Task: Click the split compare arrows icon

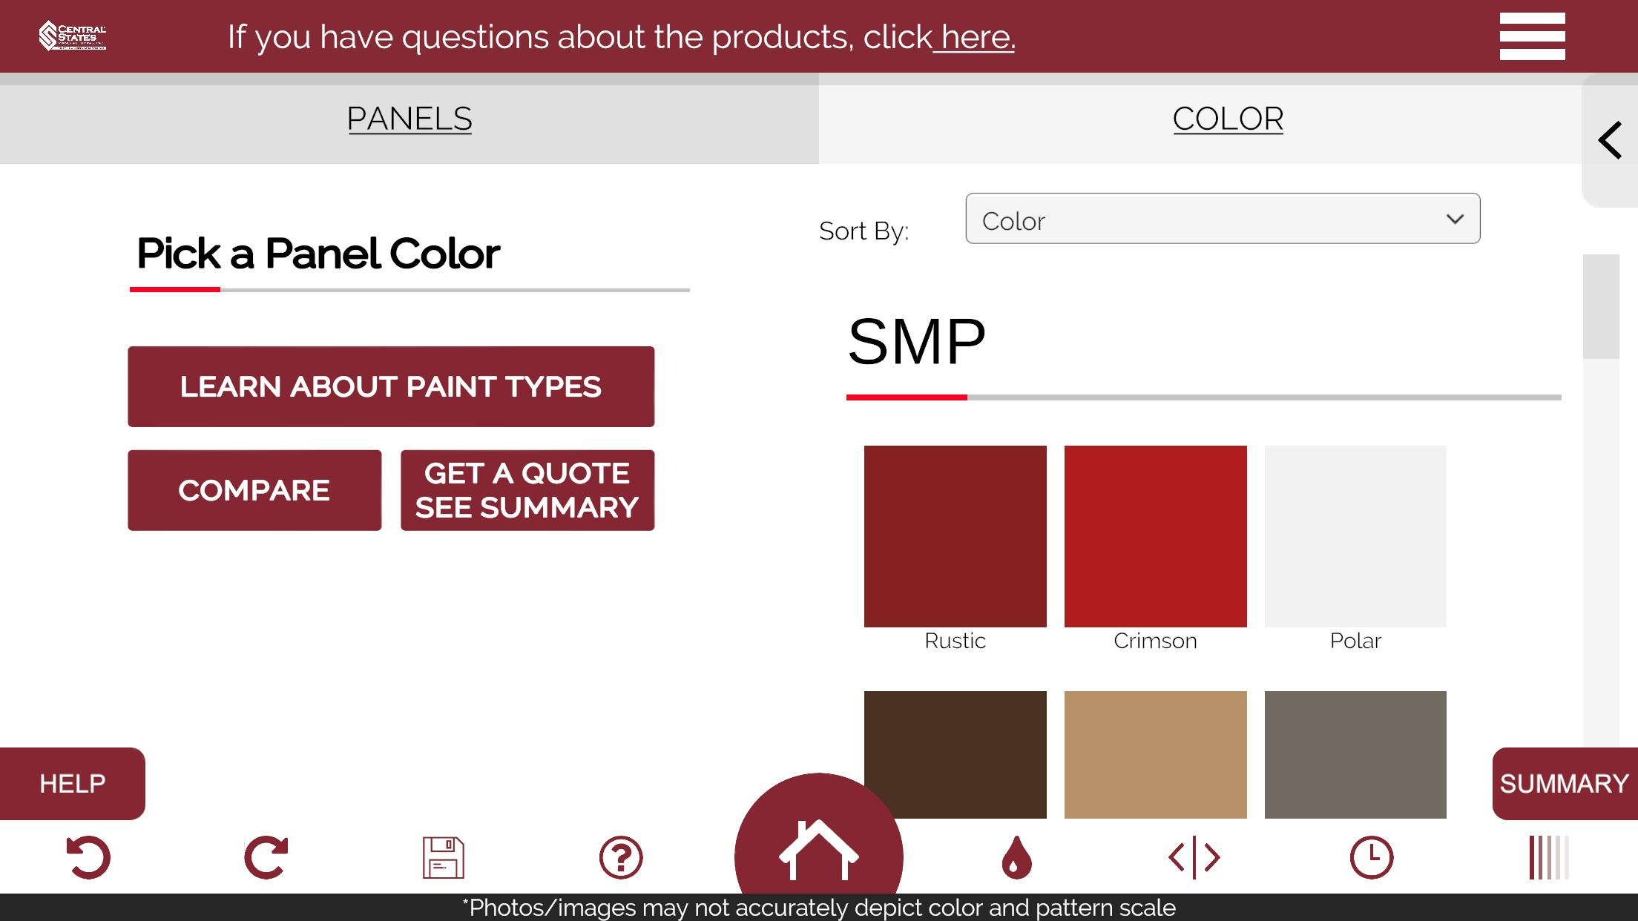Action: click(1194, 857)
